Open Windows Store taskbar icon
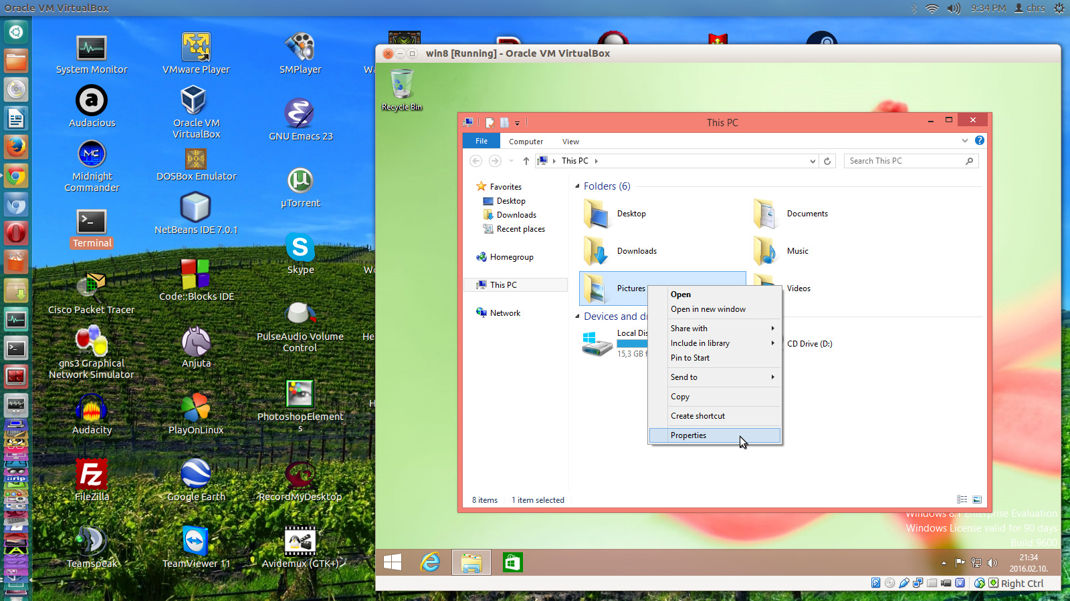 (x=513, y=562)
